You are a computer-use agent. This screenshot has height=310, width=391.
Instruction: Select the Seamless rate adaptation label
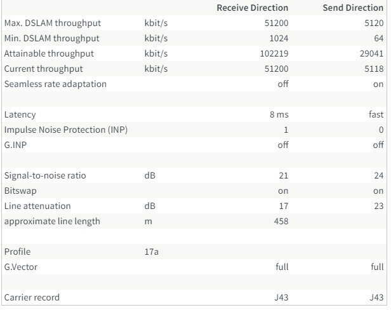coord(55,84)
